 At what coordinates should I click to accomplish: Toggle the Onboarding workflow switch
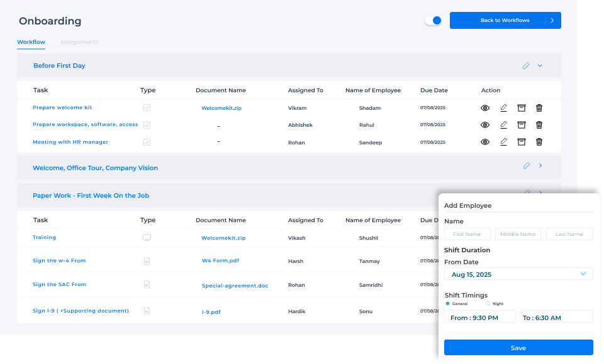[x=433, y=20]
